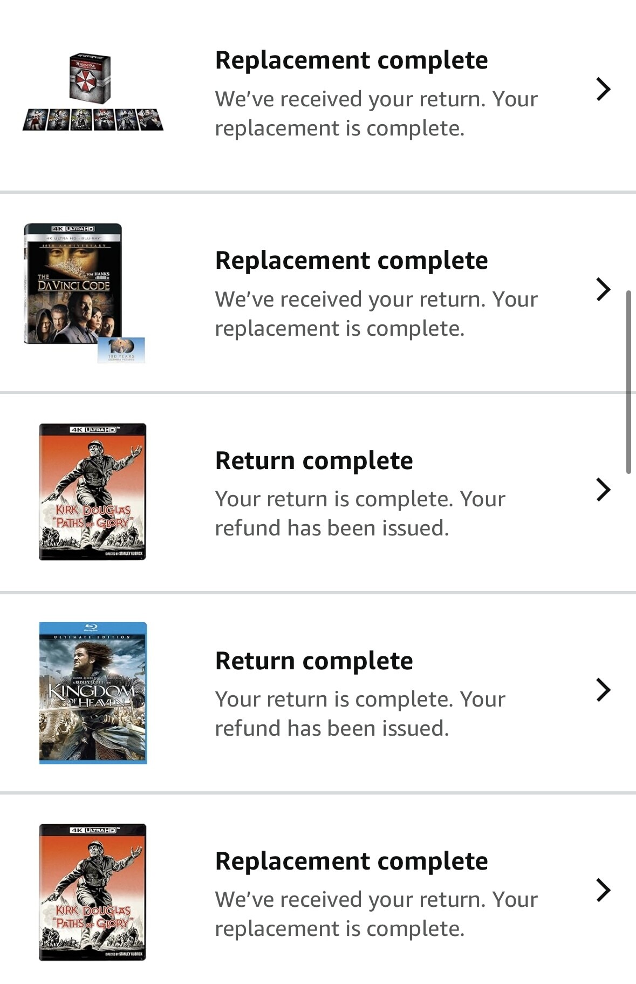Open chevron for Paths of Glory refund row
This screenshot has width=636, height=984.
[x=603, y=490]
